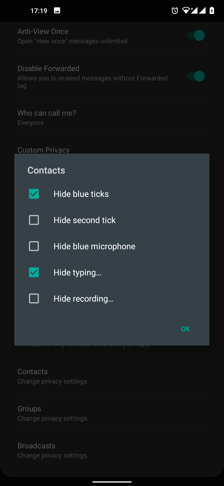This screenshot has width=224, height=486.
Task: Toggle the Disable Forwarded switch
Action: [x=196, y=76]
